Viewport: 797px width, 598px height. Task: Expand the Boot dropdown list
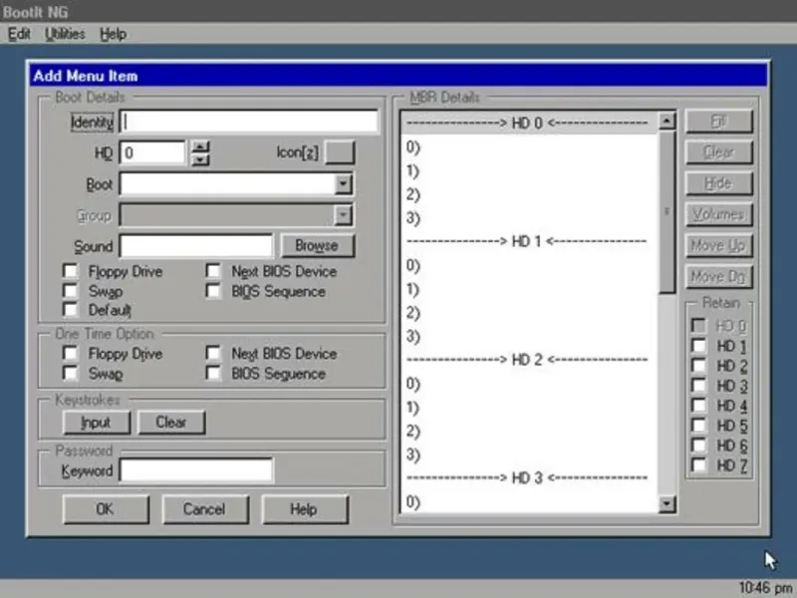tap(343, 184)
